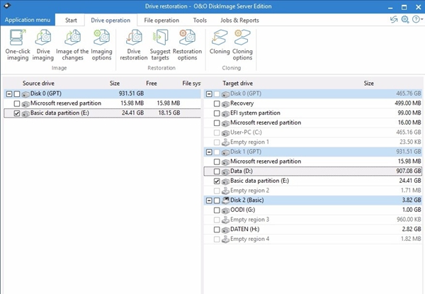425x294 pixels.
Task: Uncheck target Basic data partition (E:) checkbox
Action: tap(217, 181)
